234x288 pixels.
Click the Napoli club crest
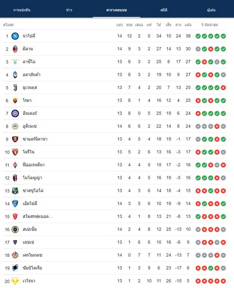[x=15, y=36]
